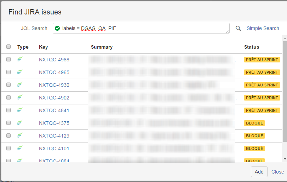Check the box for NXTQC-4965
The width and height of the screenshot is (287, 182).
pyautogui.click(x=8, y=72)
